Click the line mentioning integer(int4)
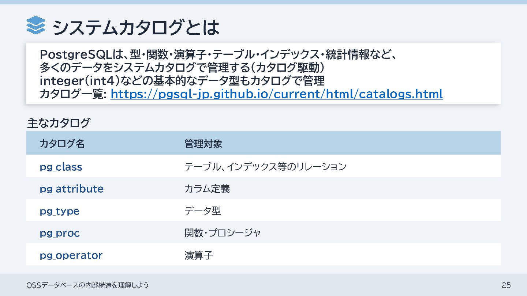The height and width of the screenshot is (296, 527). (x=182, y=81)
